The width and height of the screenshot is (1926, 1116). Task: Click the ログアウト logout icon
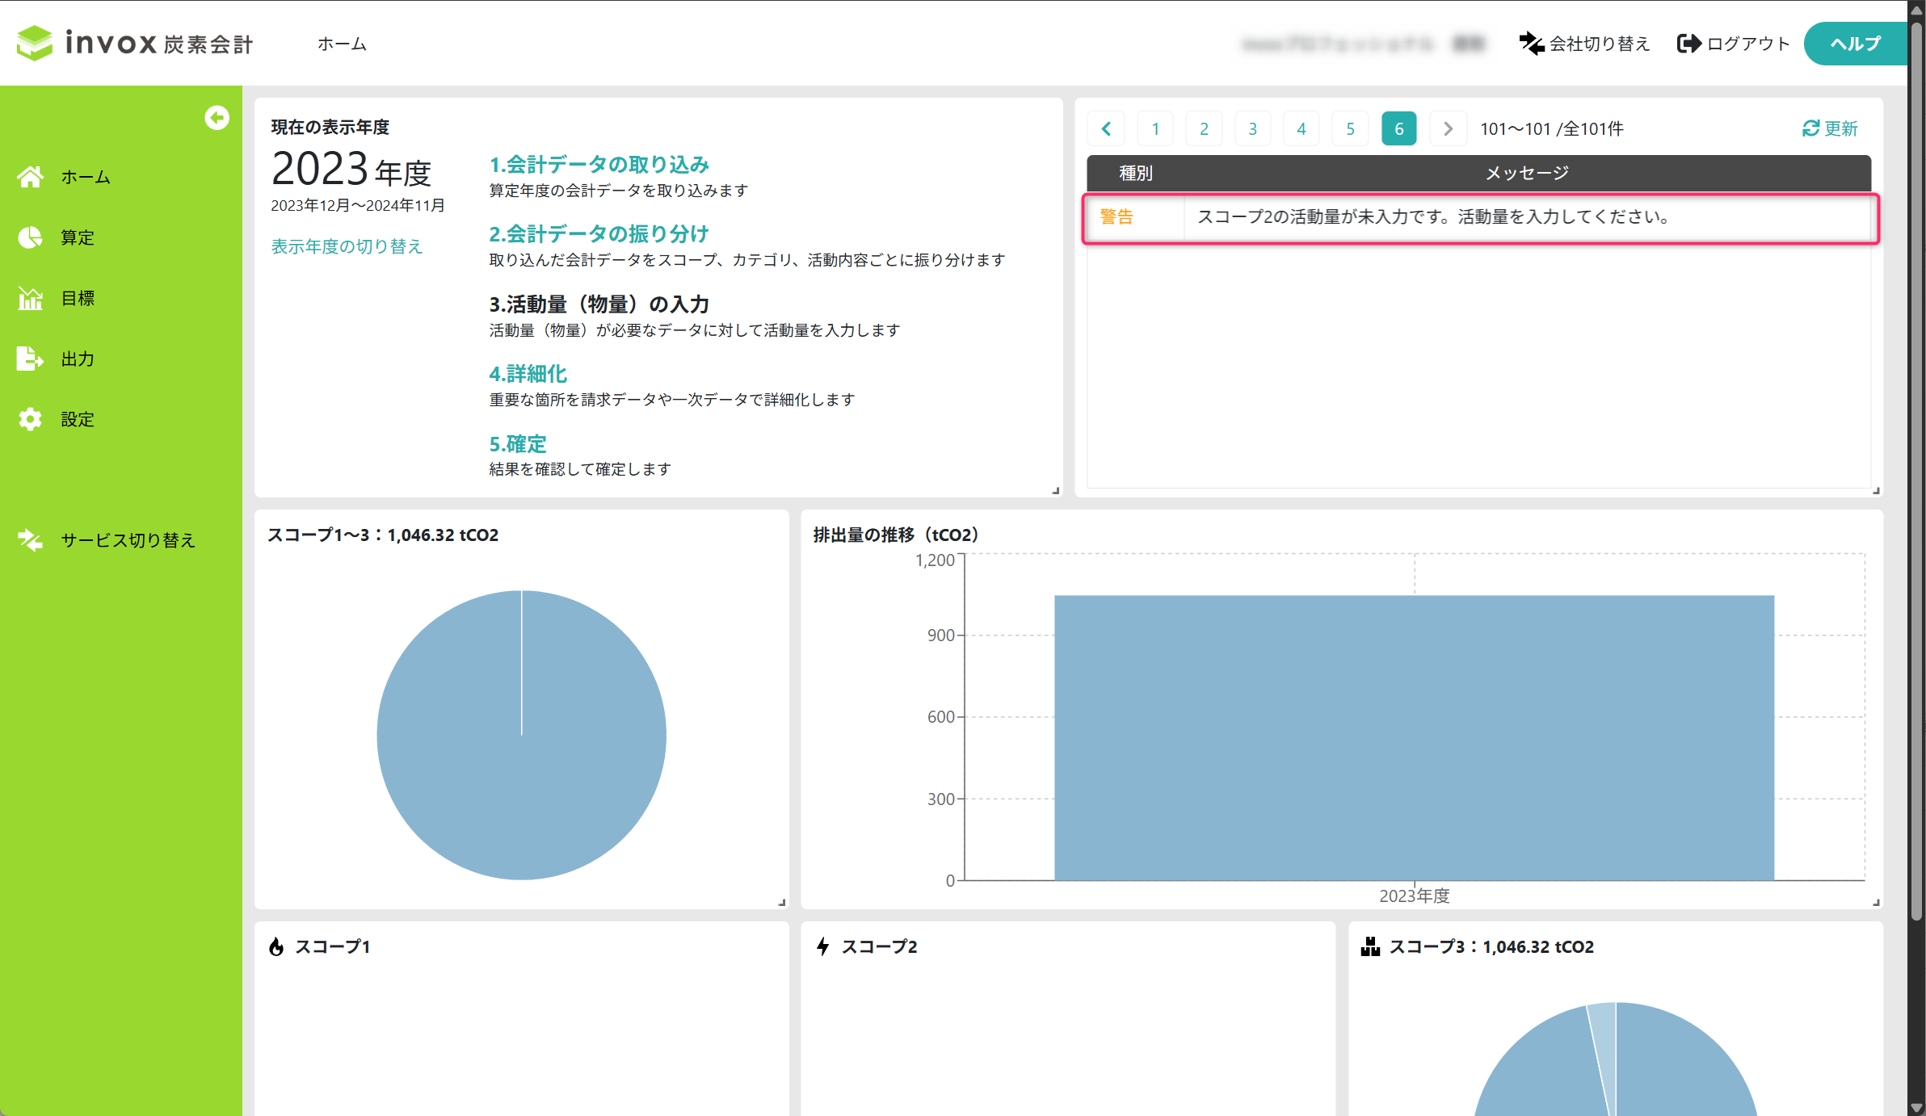pyautogui.click(x=1689, y=44)
